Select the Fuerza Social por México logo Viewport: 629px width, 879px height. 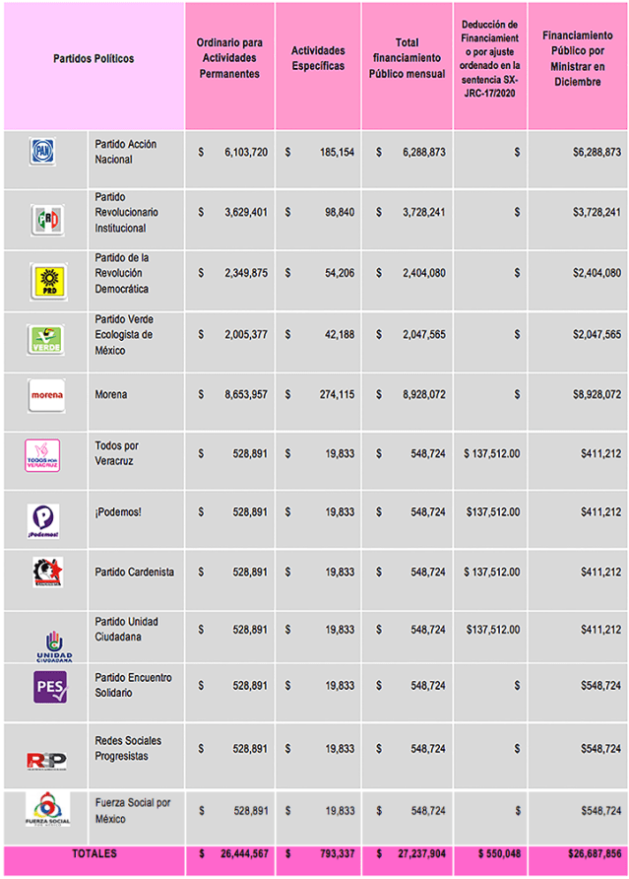[47, 810]
